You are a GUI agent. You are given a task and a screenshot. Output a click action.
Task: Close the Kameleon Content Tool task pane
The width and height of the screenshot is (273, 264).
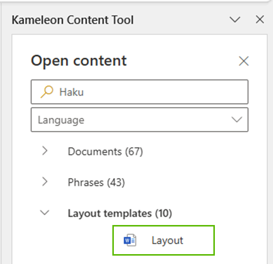(x=260, y=19)
